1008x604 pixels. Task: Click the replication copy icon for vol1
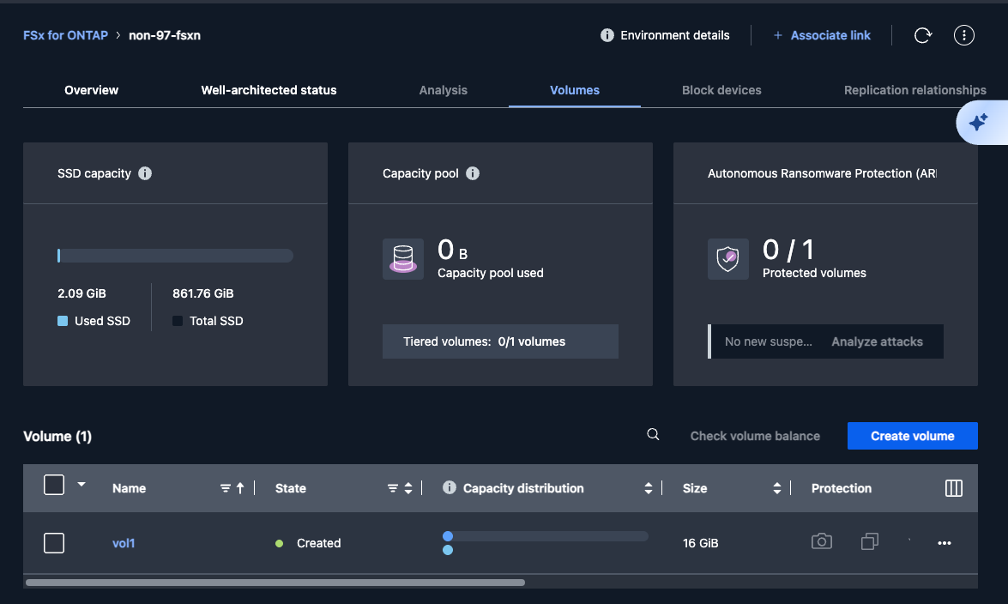pyautogui.click(x=870, y=541)
